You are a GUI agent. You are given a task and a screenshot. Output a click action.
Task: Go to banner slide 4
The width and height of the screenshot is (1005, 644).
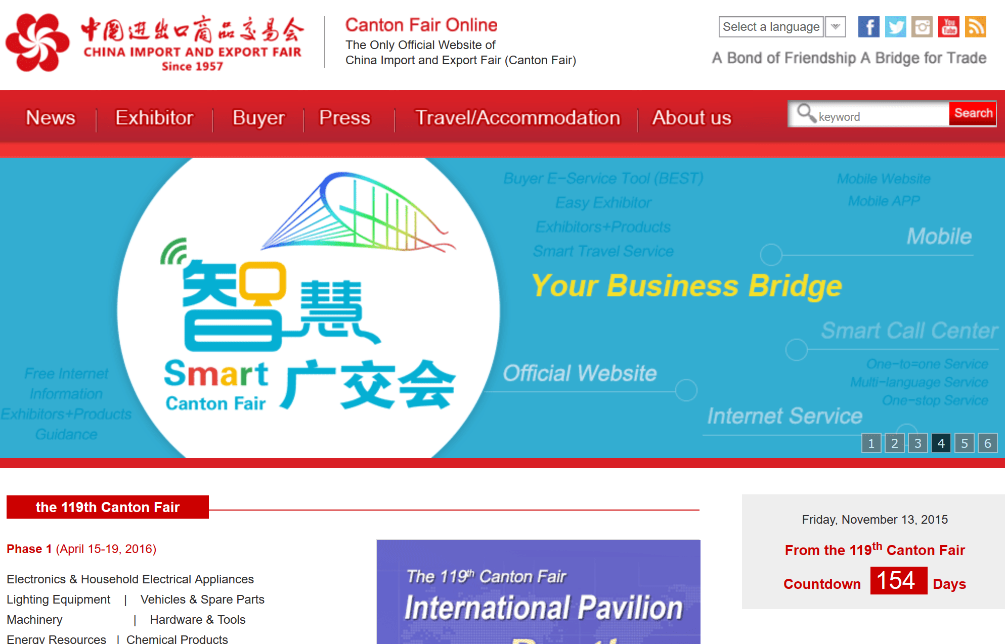[941, 443]
